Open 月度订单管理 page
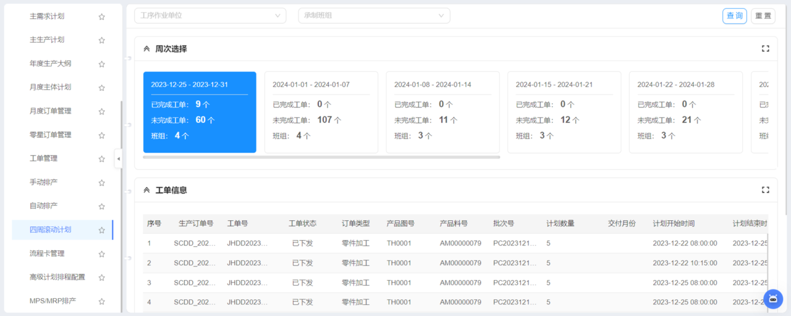791x316 pixels. [x=50, y=111]
